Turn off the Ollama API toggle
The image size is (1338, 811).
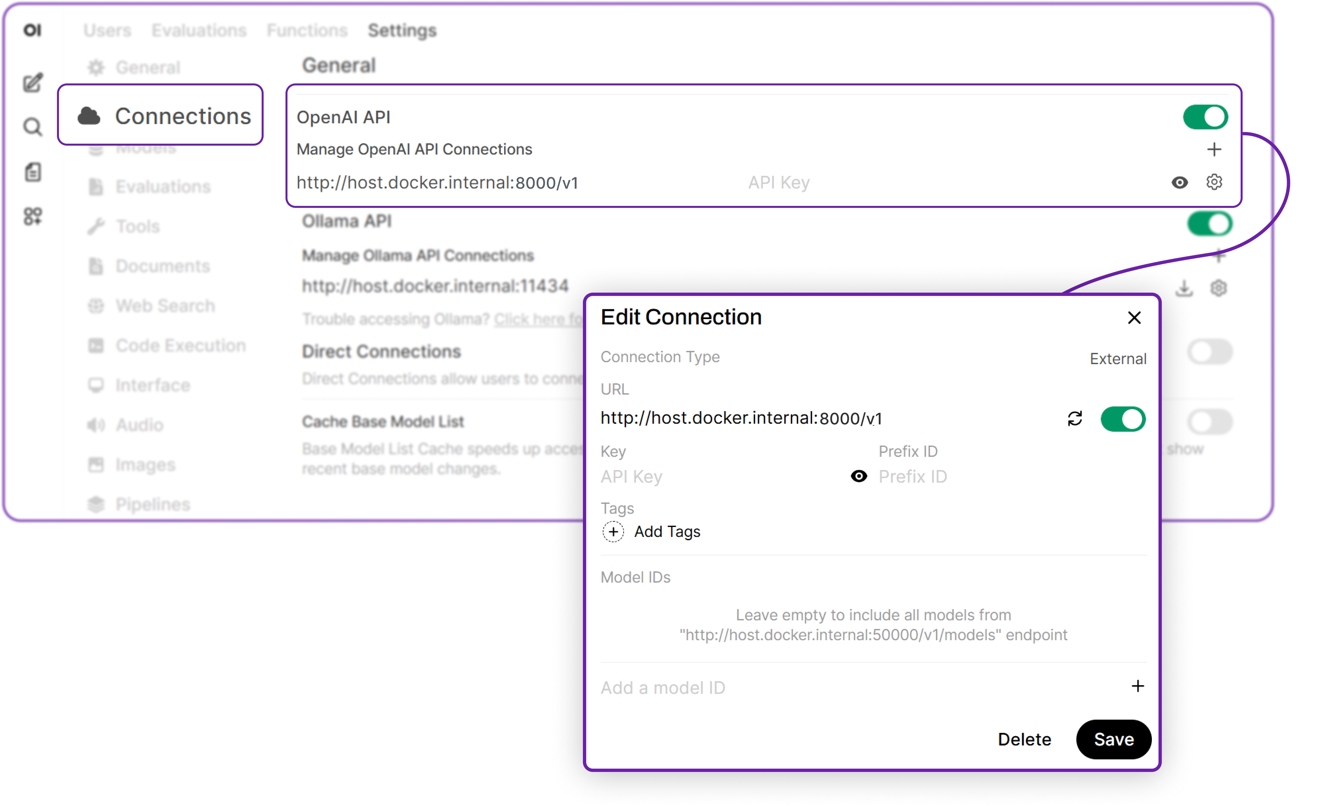coord(1209,223)
